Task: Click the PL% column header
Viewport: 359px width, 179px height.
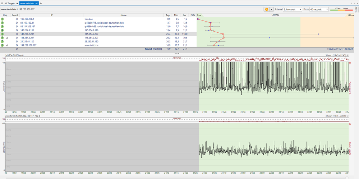Action: coord(192,15)
